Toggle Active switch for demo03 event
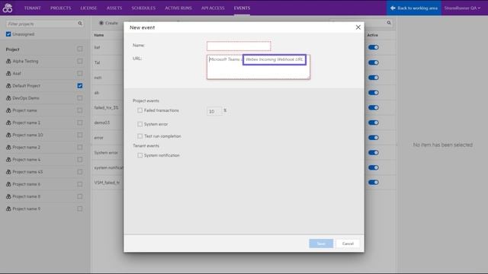488x274 pixels. pyautogui.click(x=374, y=123)
